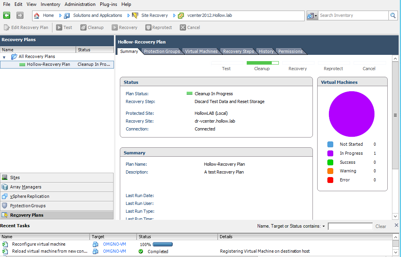
Task: Click the Recovery toolbar icon
Action: click(124, 27)
